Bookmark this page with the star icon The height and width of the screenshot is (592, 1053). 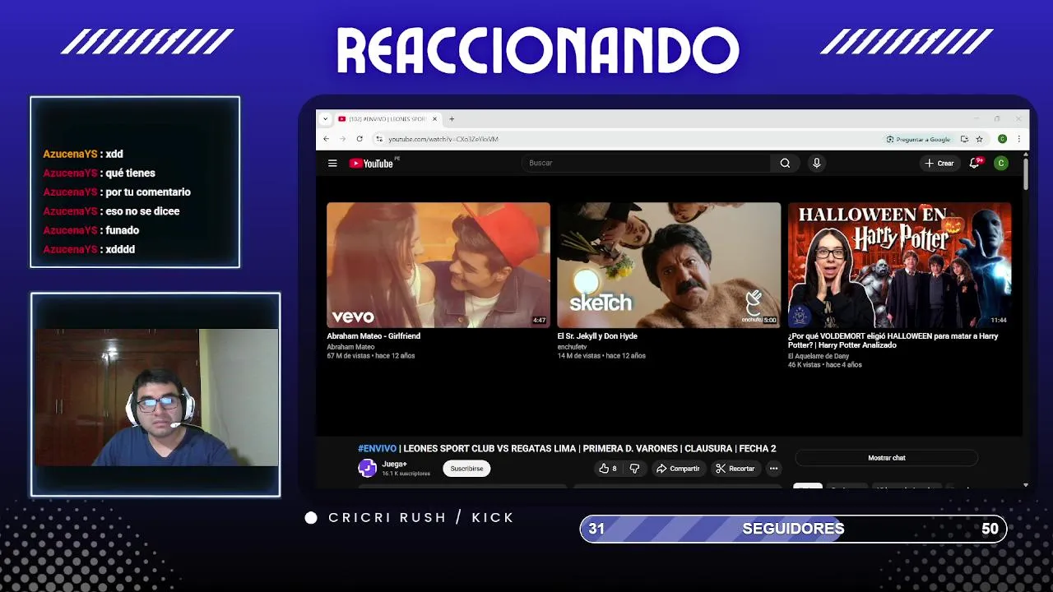[x=979, y=139]
